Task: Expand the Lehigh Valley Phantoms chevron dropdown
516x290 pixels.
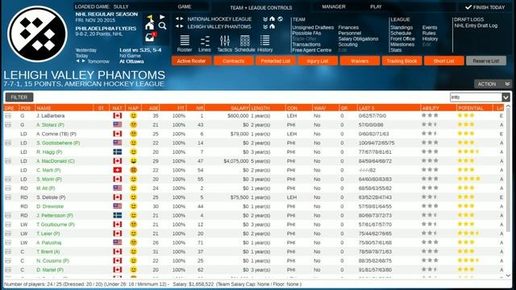Action: (265, 27)
